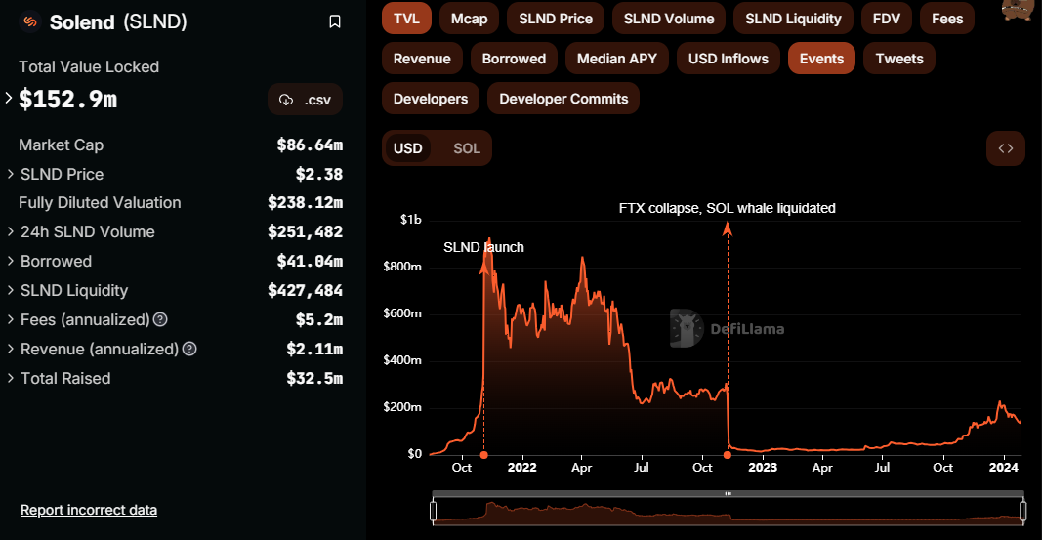This screenshot has height=540, width=1042.
Task: Click the Solend logo icon
Action: tap(30, 21)
